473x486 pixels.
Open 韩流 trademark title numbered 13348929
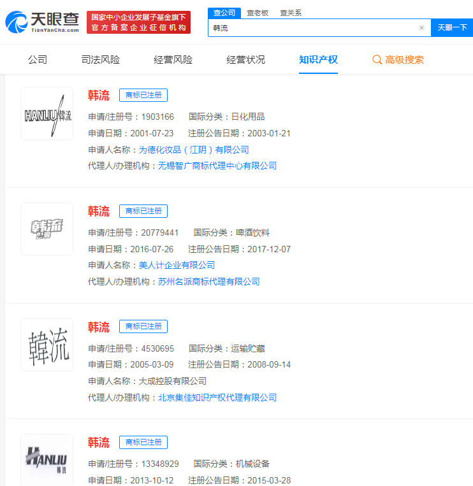pos(99,443)
